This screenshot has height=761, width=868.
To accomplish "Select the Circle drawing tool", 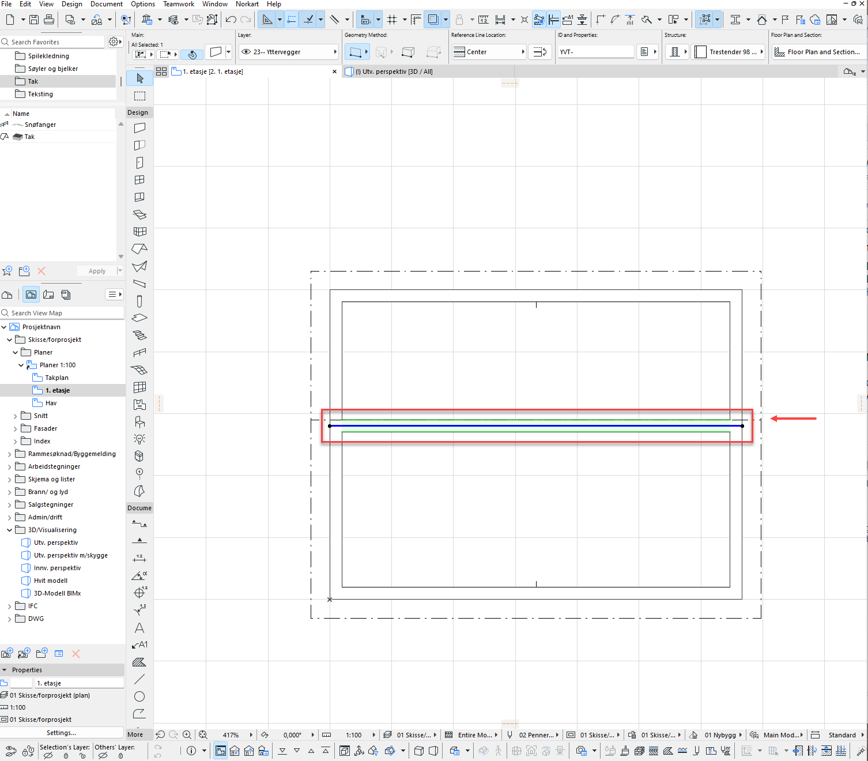I will pos(139,696).
